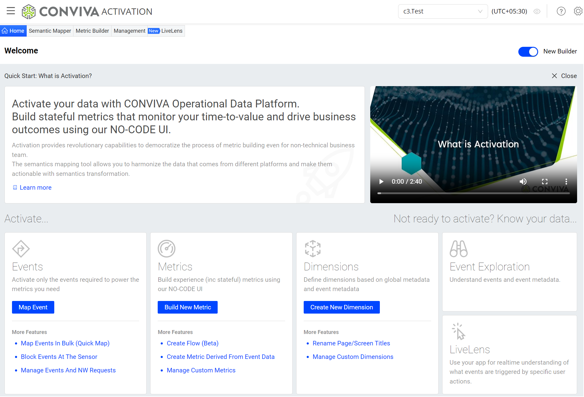584x397 pixels.
Task: Toggle the timezone eye visibility icon
Action: [537, 11]
